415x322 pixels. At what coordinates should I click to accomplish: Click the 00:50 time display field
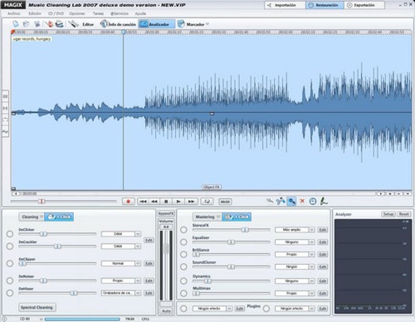coord(225,202)
